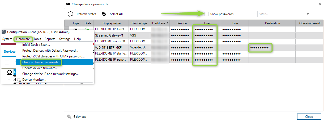Choose Change device IP and network settings

pos(54,74)
